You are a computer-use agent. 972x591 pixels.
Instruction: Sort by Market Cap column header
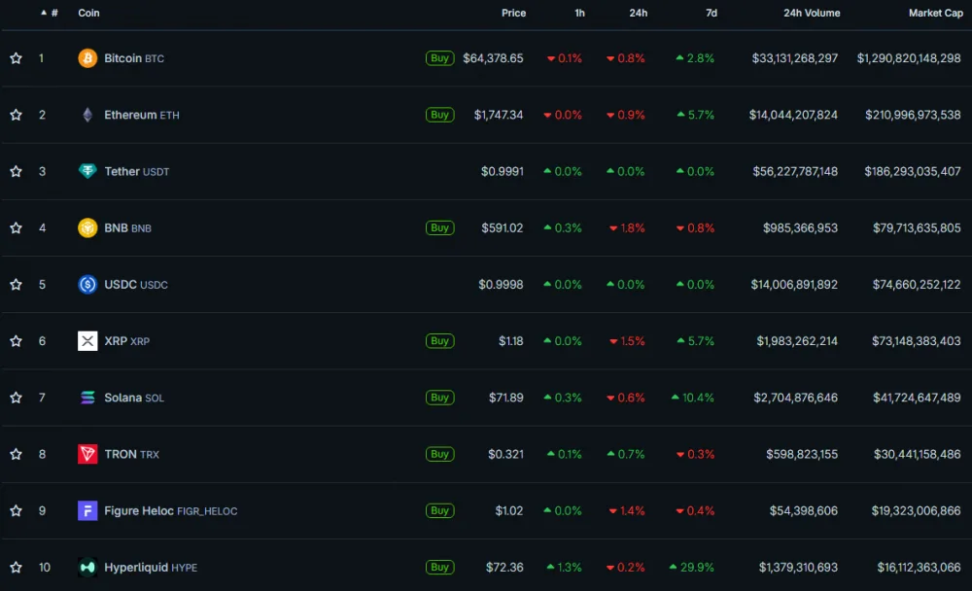coord(935,13)
